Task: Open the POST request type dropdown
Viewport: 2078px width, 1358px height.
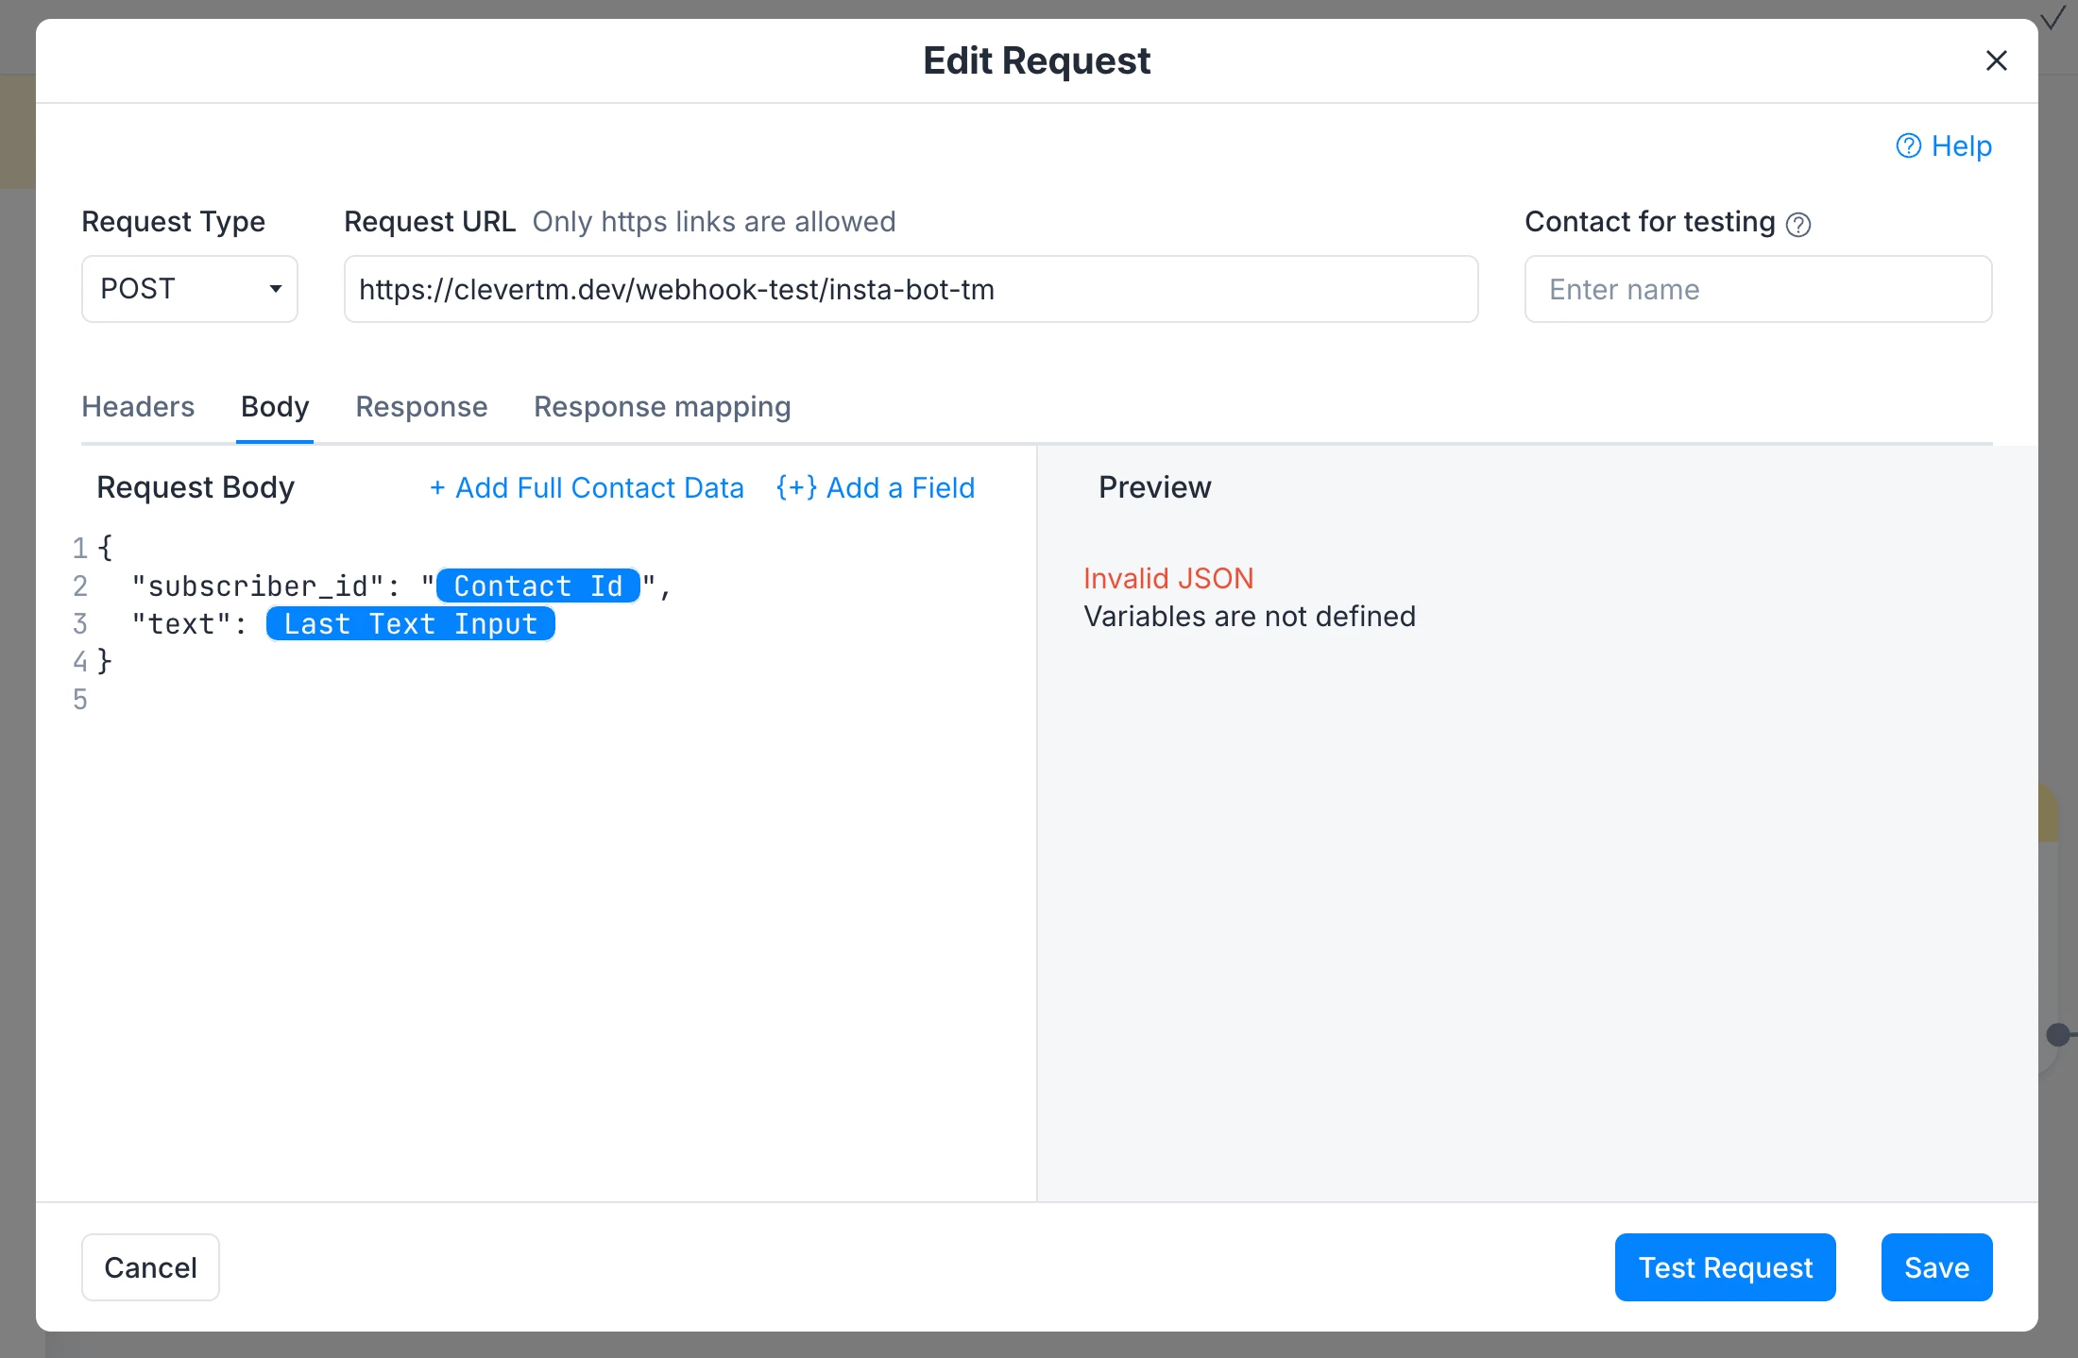Action: (189, 289)
